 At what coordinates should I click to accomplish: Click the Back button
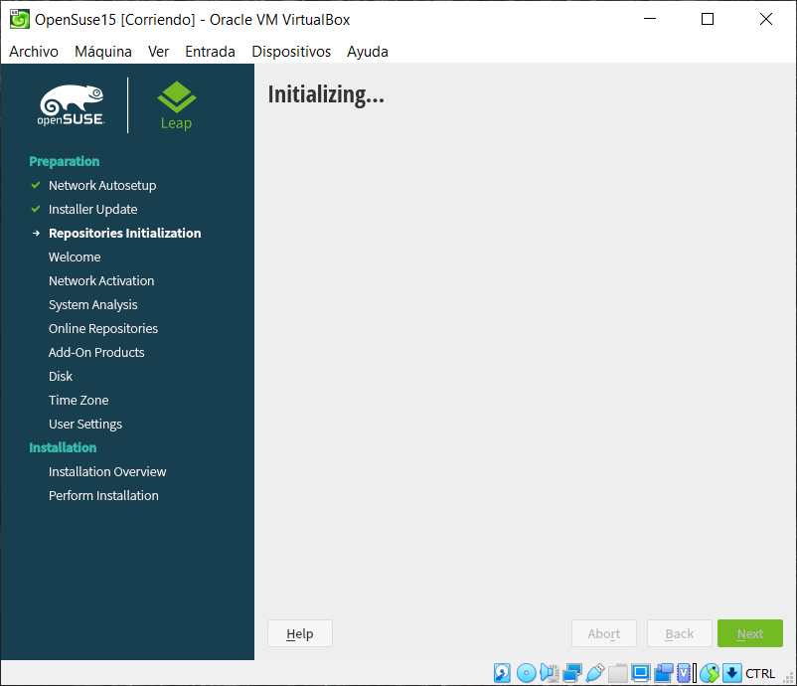point(679,633)
